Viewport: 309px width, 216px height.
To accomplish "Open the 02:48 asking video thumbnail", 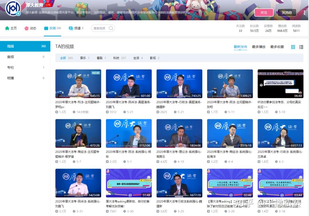I will point(230,183).
